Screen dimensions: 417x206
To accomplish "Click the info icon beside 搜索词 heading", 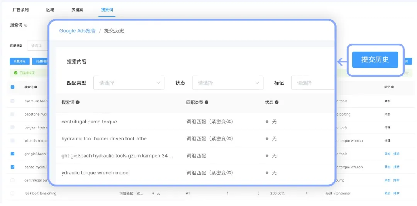I will pyautogui.click(x=26, y=25).
